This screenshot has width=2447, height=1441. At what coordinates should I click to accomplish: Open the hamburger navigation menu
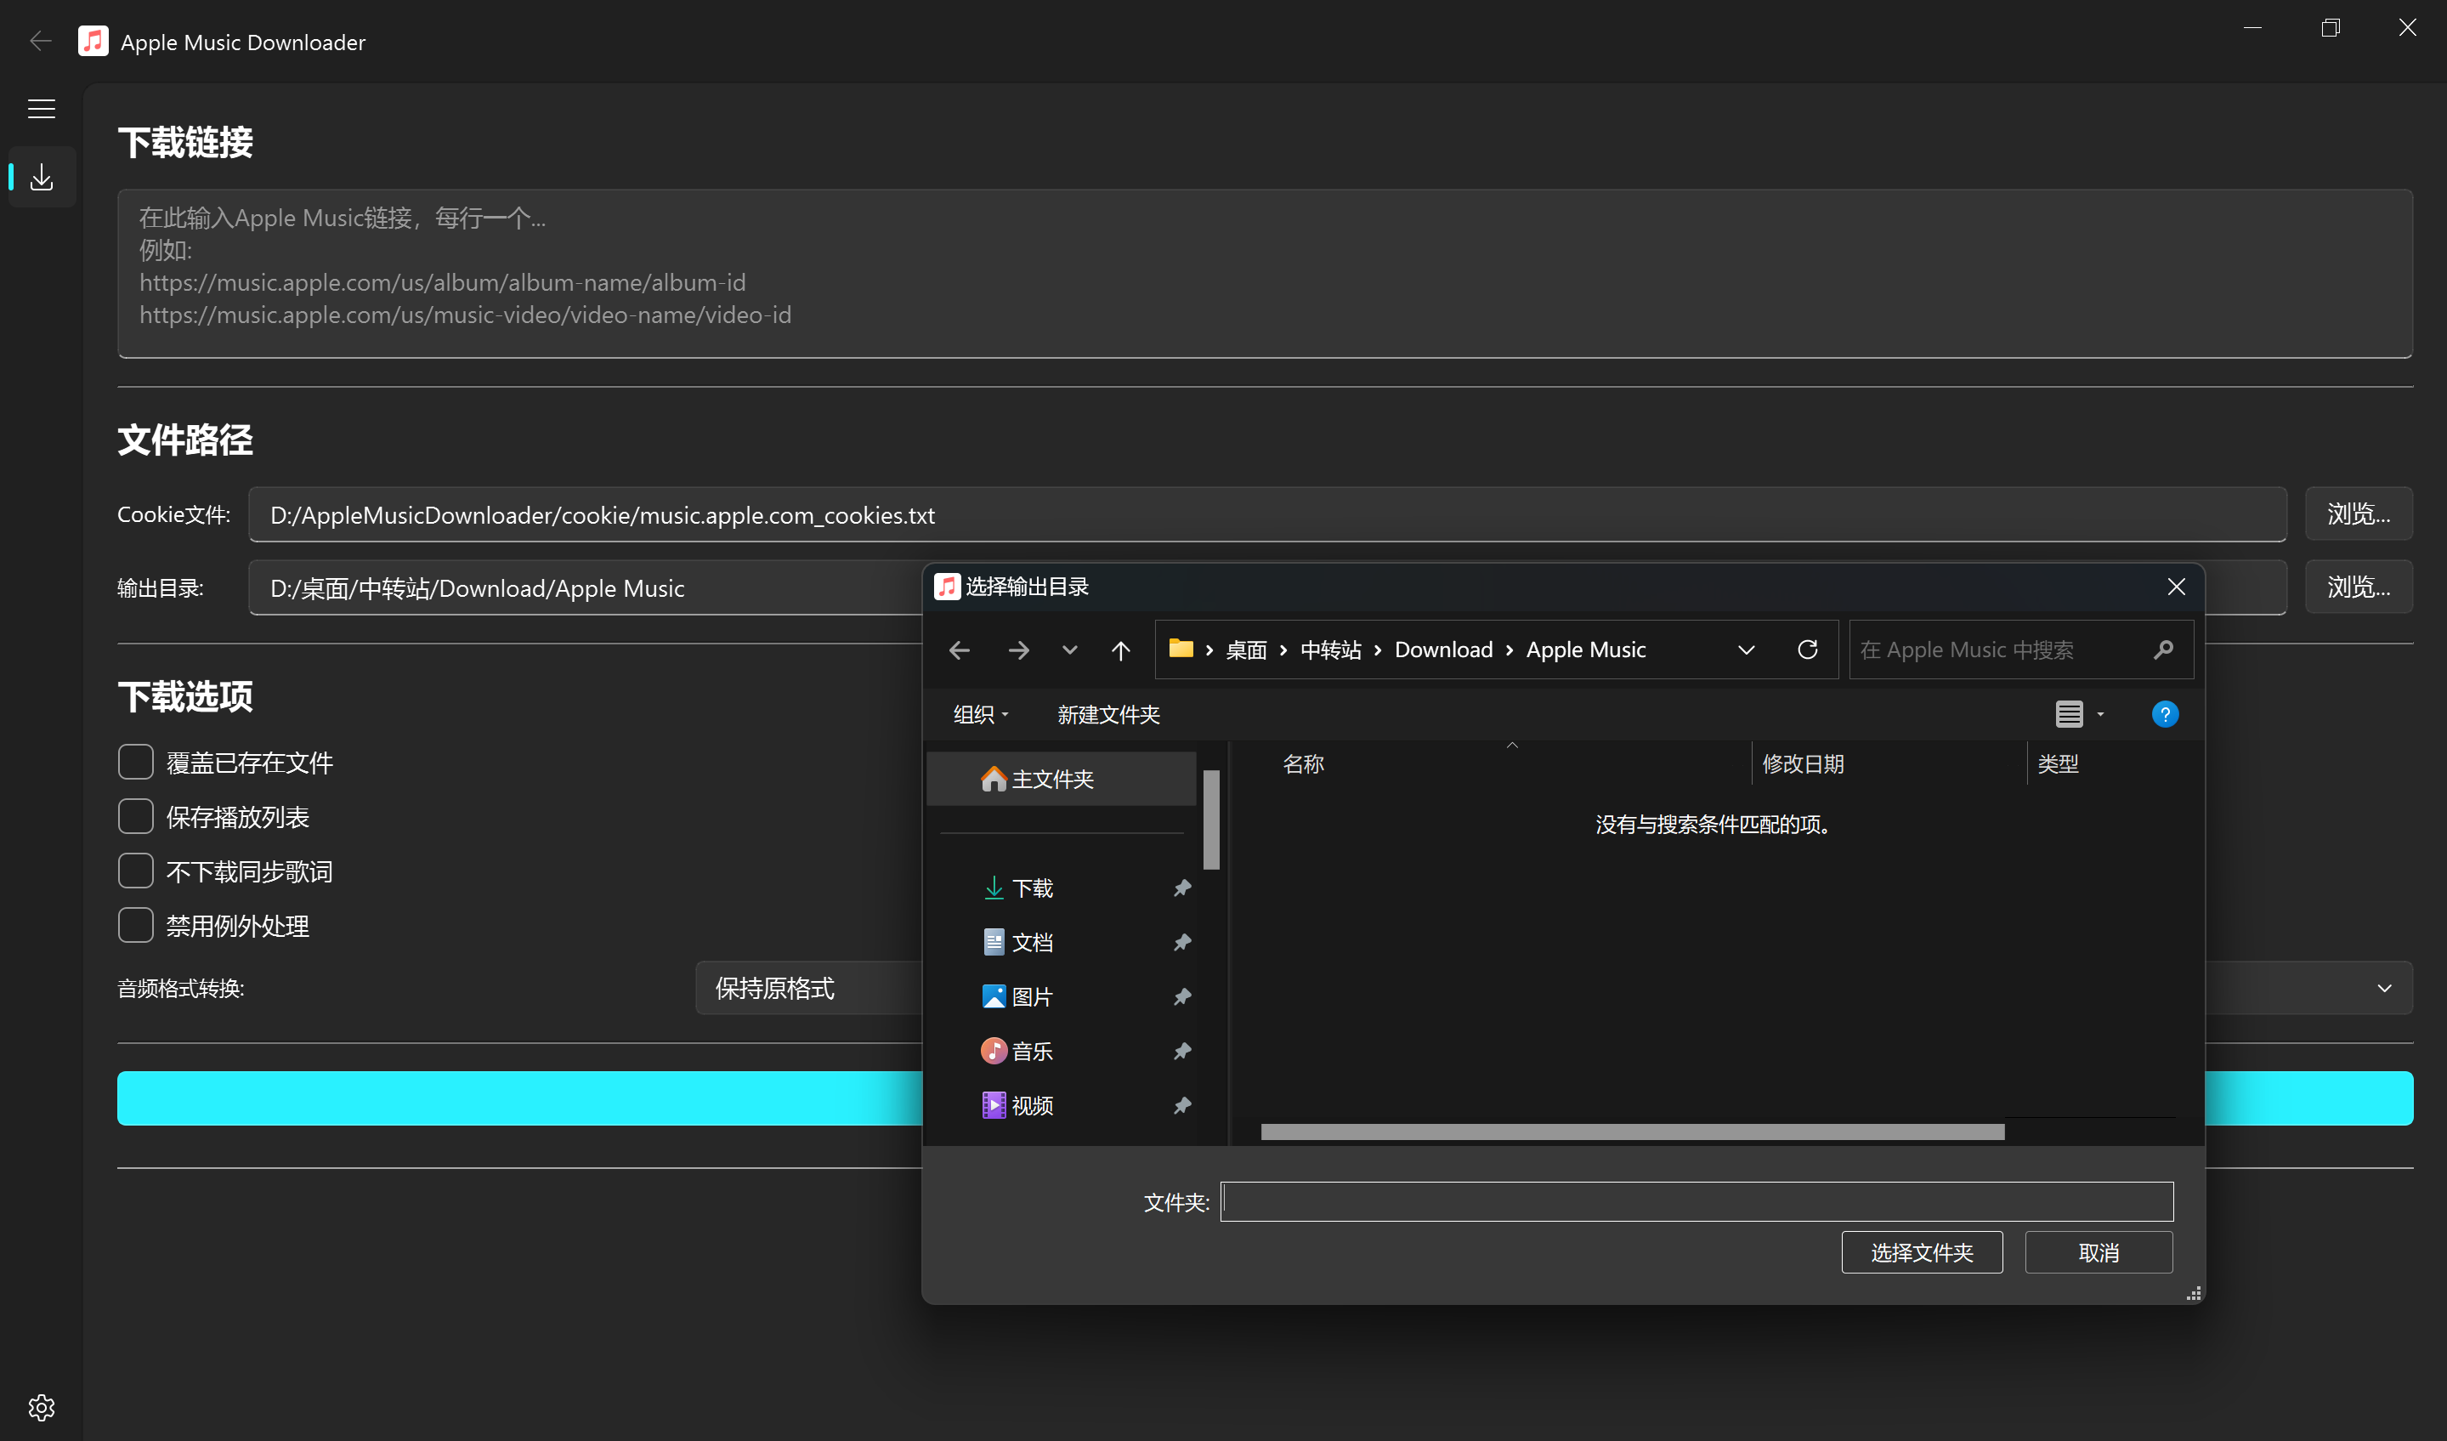pos(41,109)
